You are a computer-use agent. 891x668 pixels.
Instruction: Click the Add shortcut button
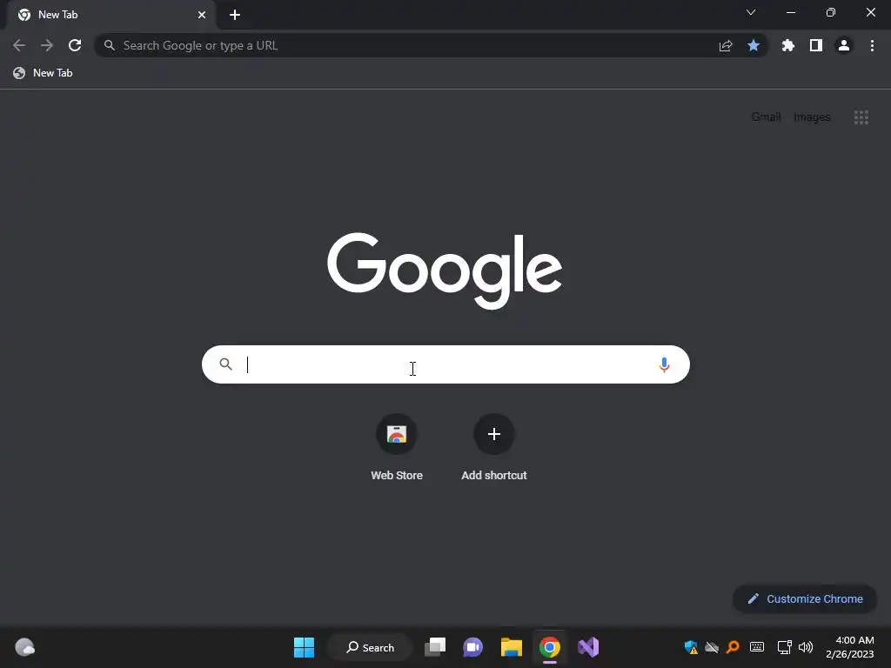494,448
